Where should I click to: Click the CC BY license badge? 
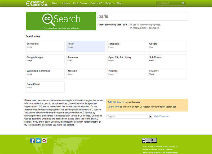click(x=149, y=141)
